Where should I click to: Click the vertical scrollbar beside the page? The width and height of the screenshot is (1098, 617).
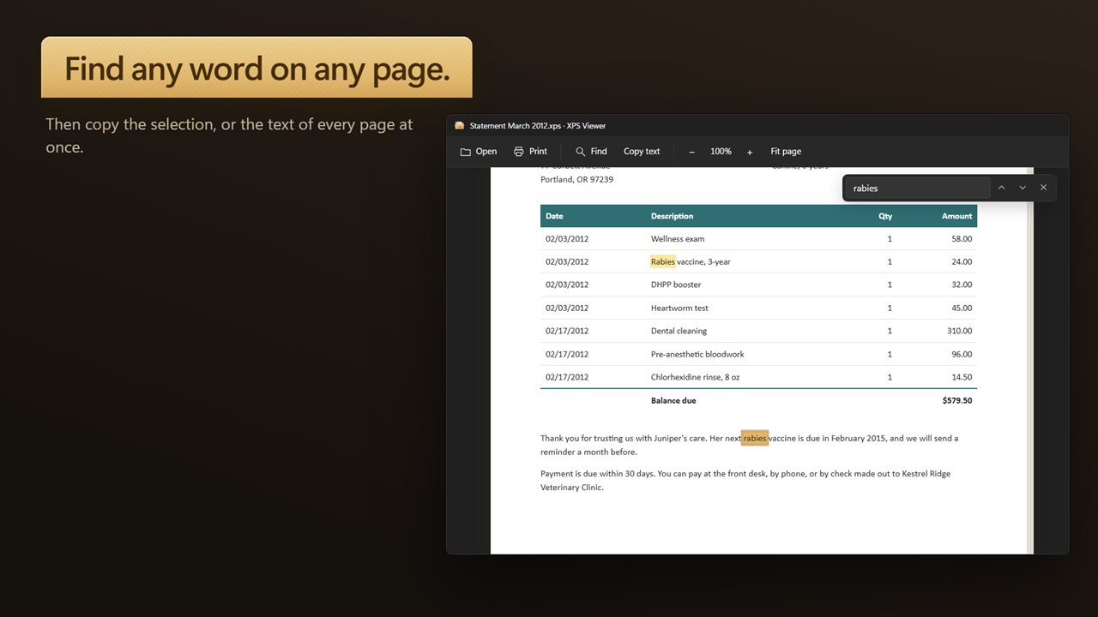click(1030, 360)
